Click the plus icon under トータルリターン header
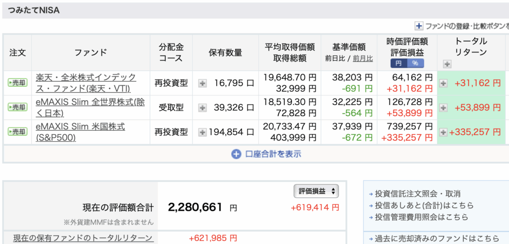509x244 pixels. pos(447,64)
